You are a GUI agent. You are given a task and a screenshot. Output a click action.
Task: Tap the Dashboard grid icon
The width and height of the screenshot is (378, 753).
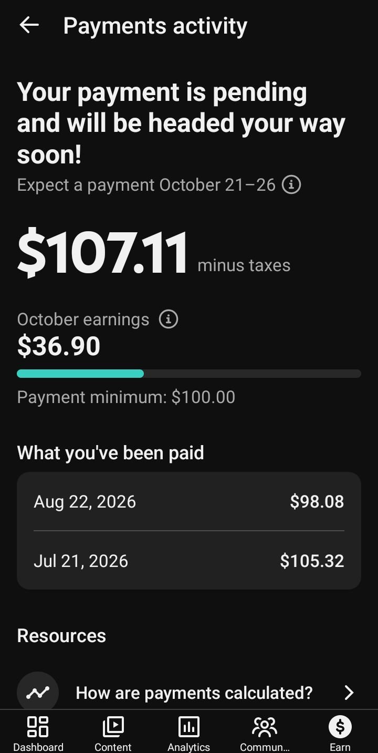point(38,727)
